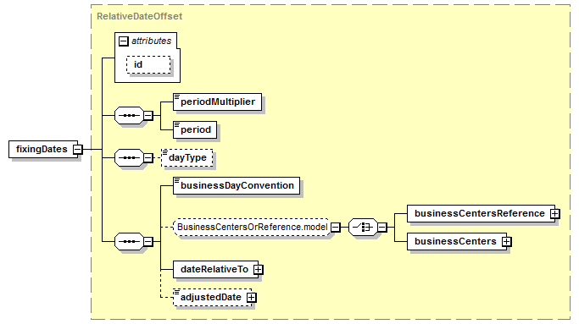Image resolution: width=579 pixels, height=324 pixels.
Task: Select the periodMultiplier element
Action: point(217,102)
